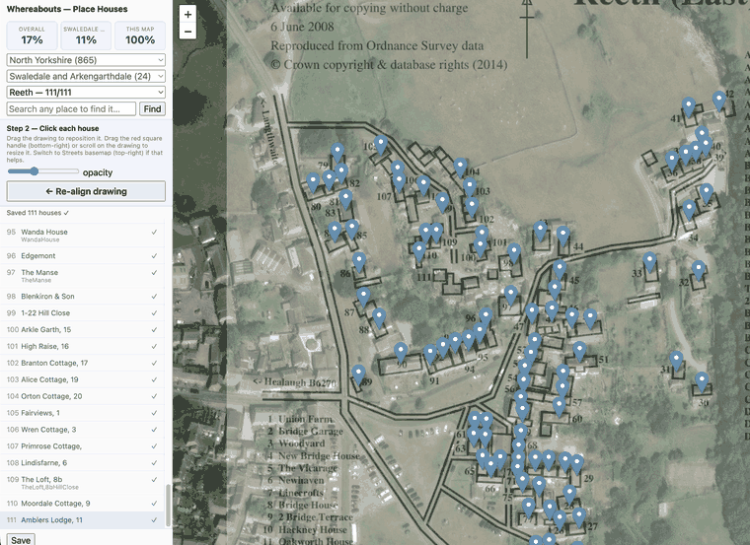Click the house list scrollbar

pyautogui.click(x=168, y=505)
